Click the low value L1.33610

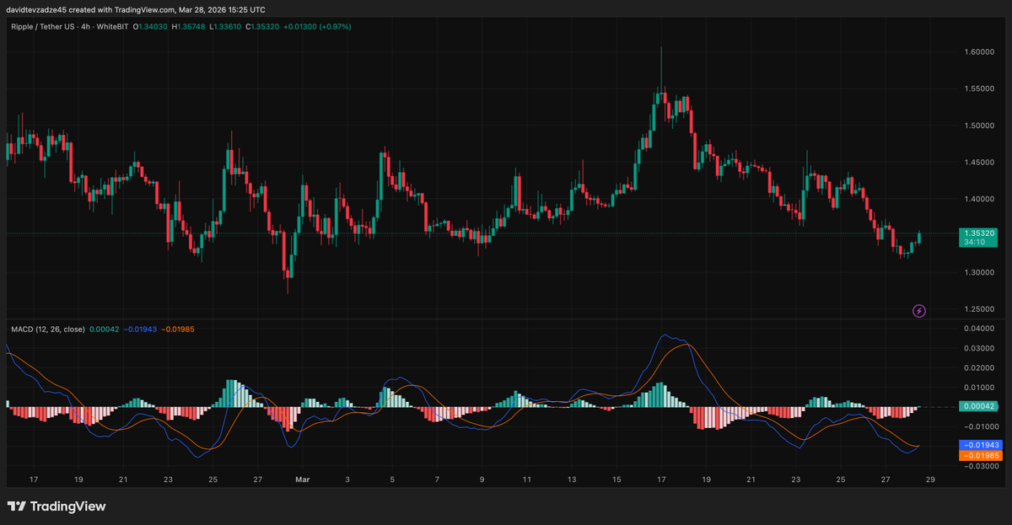pos(227,27)
